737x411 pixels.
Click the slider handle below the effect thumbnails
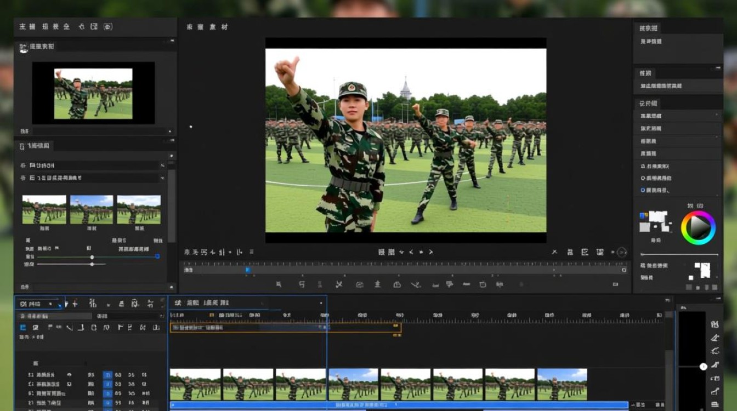(x=92, y=257)
